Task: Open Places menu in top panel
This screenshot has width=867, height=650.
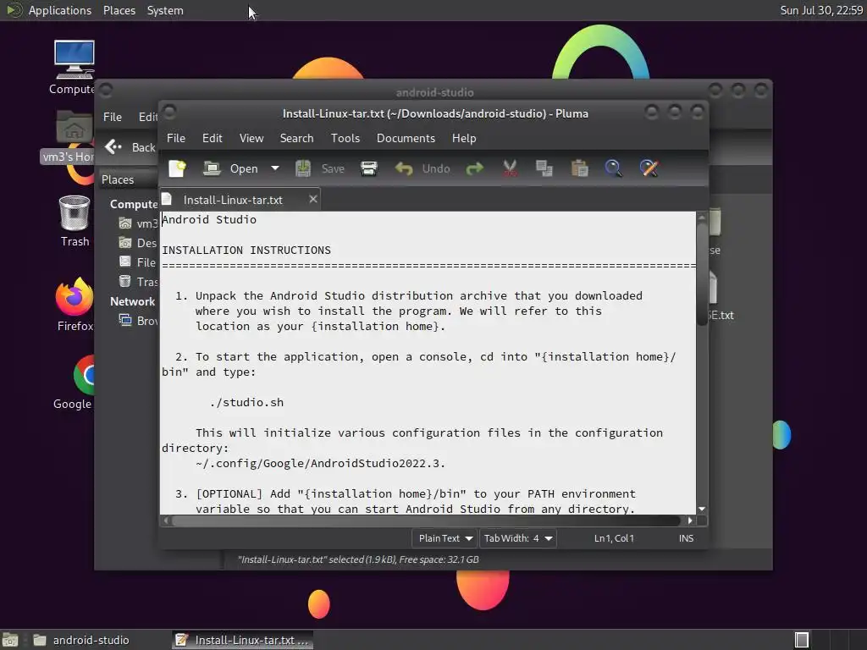Action: pyautogui.click(x=119, y=10)
